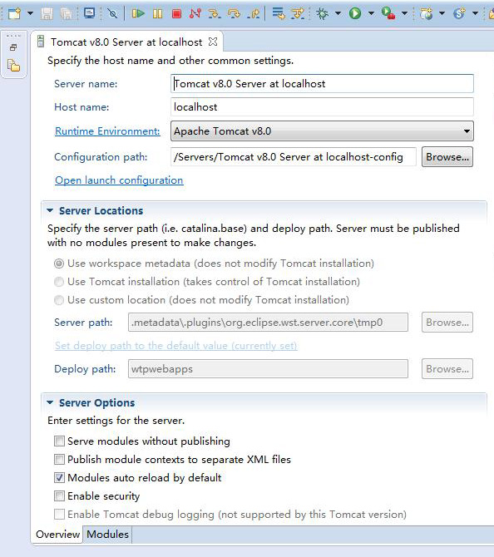Image resolution: width=494 pixels, height=557 pixels.
Task: Click the Step Over icon
Action: [234, 14]
